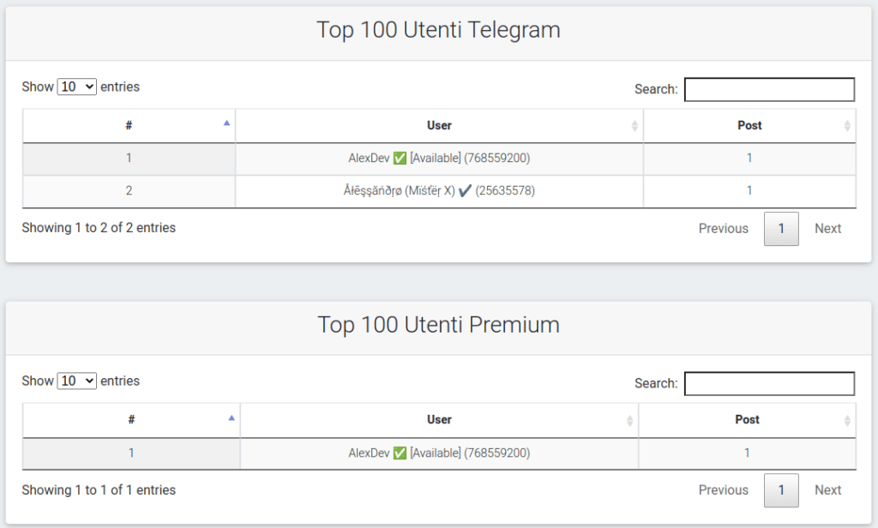
Task: Open entries dropdown in Telegram table
Action: click(77, 87)
